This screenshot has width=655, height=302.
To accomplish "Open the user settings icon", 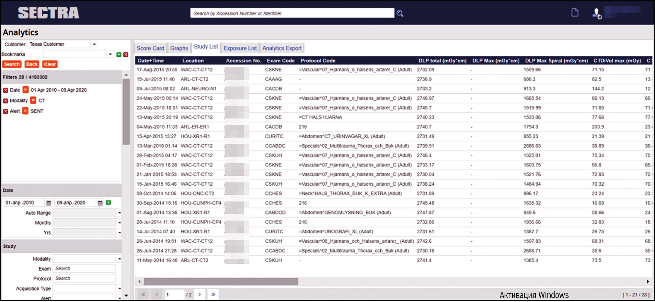I will click(597, 14).
